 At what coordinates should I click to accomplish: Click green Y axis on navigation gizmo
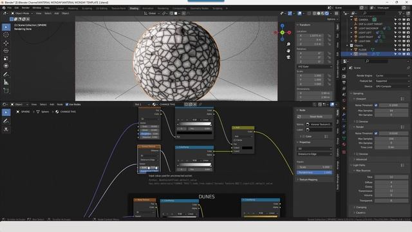(282, 32)
